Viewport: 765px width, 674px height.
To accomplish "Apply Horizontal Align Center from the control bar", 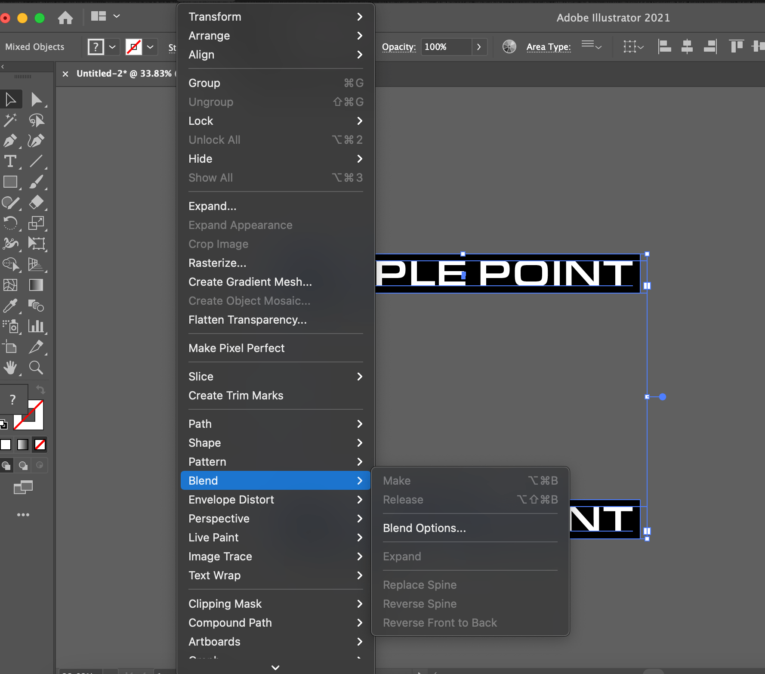I will tap(687, 46).
